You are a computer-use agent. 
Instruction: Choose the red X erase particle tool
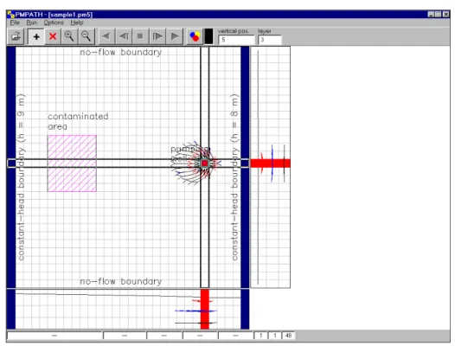click(53, 36)
